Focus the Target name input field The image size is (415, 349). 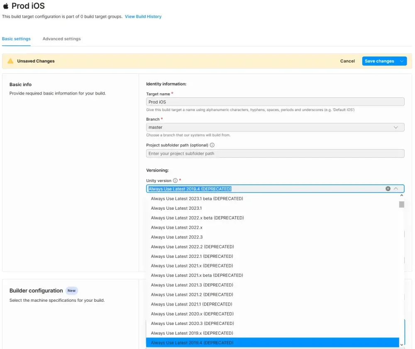[x=275, y=102]
